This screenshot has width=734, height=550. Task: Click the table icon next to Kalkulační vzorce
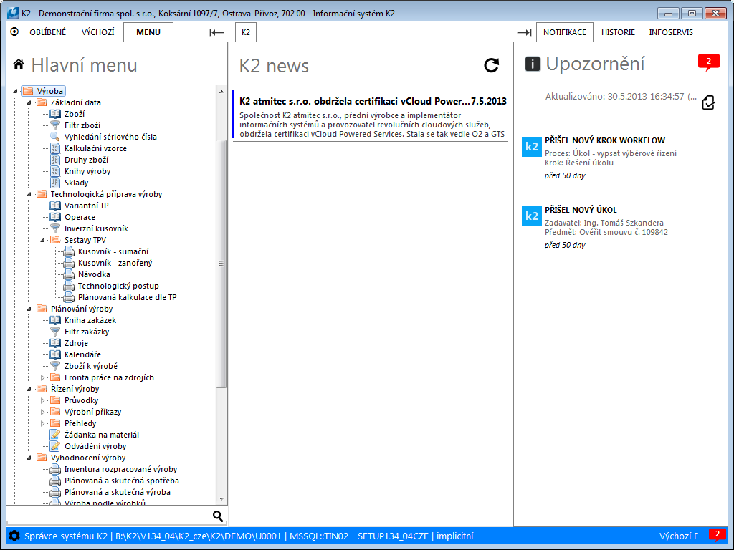(x=55, y=148)
